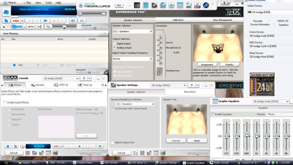Click the REC button in the Player window
Viewport: 293px width, 165px height.
pos(16,21)
